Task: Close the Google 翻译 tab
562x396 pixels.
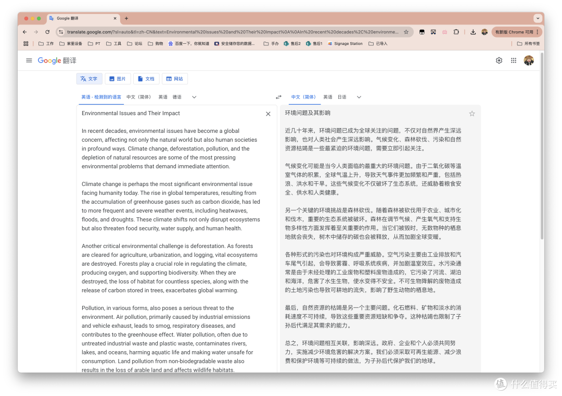Action: point(115,18)
